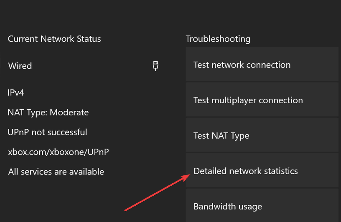The image size is (341, 222).
Task: Click blank area above Current Network Status
Action: 54,17
